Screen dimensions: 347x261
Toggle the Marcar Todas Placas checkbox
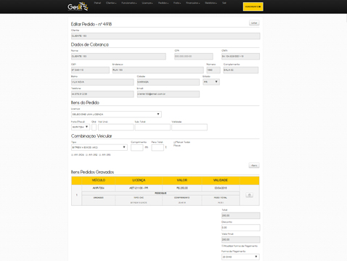click(174, 142)
